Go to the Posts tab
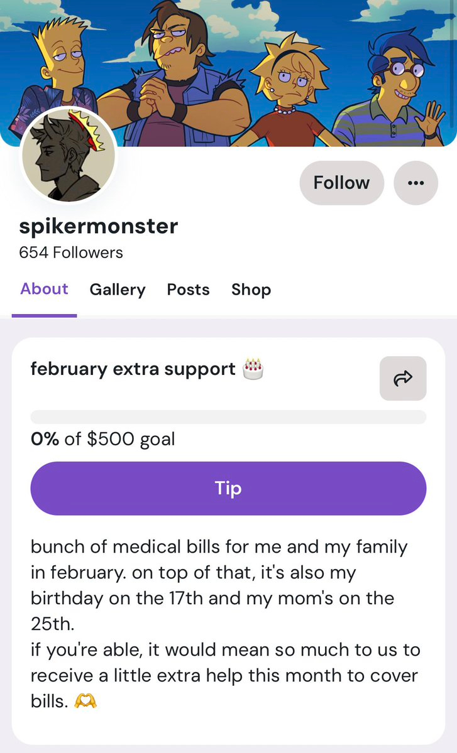Viewport: 457px width, 753px height. click(x=188, y=290)
